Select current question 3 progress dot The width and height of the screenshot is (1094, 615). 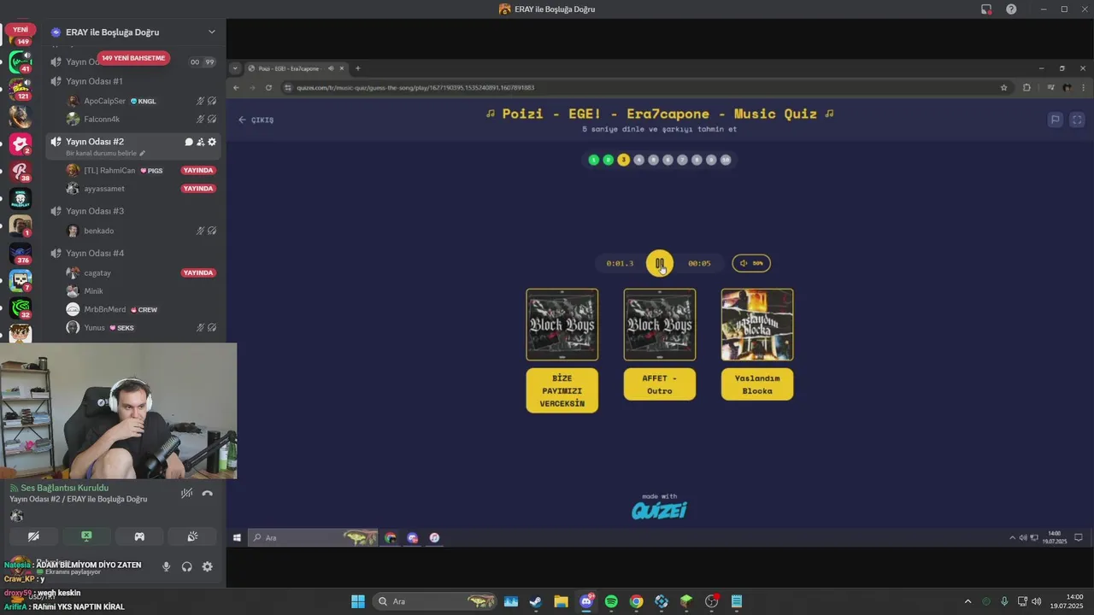623,160
